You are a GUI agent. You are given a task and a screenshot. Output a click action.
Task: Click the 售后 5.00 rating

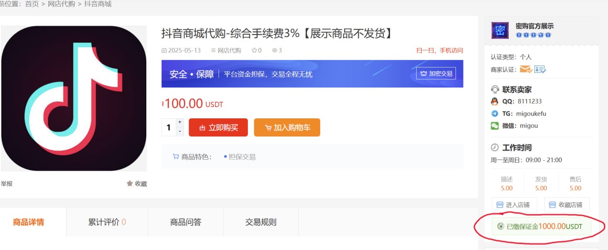coord(575,183)
